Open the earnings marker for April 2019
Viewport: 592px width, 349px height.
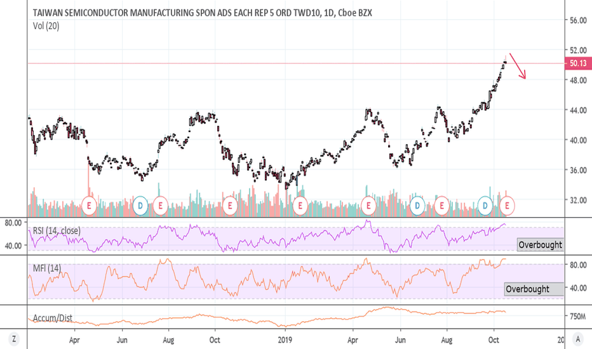tap(368, 206)
